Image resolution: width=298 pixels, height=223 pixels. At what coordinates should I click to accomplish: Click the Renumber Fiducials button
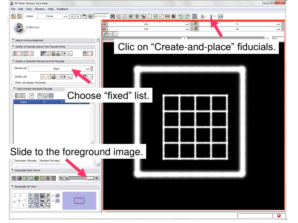26,161
